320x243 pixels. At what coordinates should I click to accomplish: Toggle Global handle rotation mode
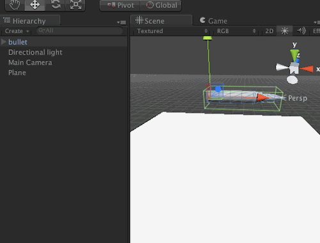click(161, 5)
